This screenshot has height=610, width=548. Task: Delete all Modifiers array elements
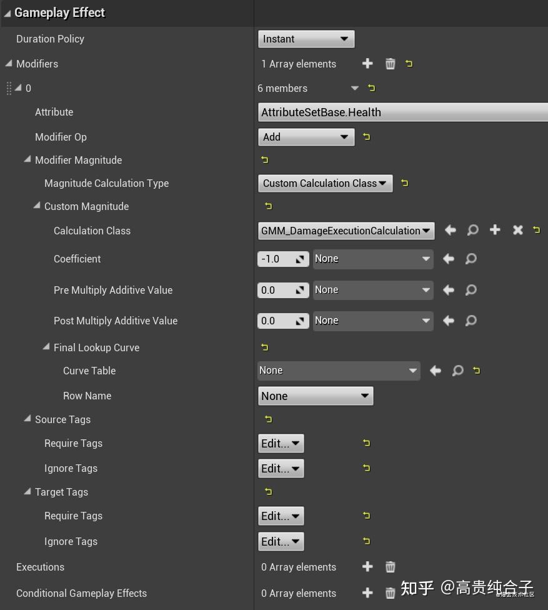point(390,63)
